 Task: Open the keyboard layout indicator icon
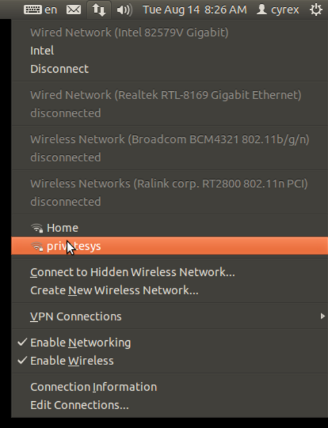(33, 10)
